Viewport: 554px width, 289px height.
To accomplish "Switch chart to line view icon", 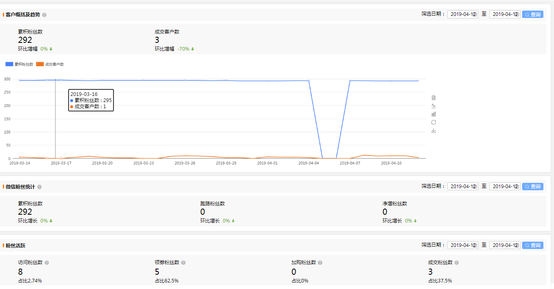I will [434, 106].
